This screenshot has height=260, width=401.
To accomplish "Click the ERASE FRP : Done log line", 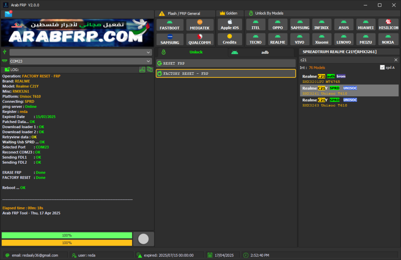I will pyautogui.click(x=24, y=173).
